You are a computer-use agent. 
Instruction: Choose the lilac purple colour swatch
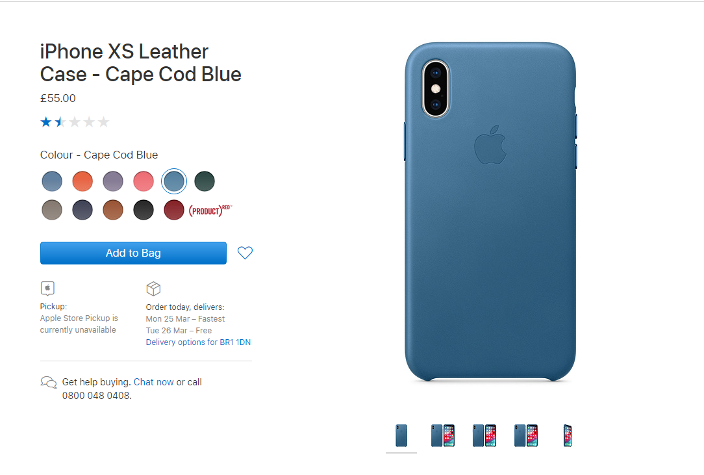pyautogui.click(x=113, y=181)
